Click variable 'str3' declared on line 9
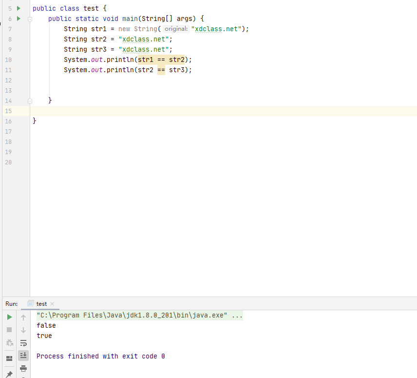This screenshot has height=378, width=417. (99, 50)
